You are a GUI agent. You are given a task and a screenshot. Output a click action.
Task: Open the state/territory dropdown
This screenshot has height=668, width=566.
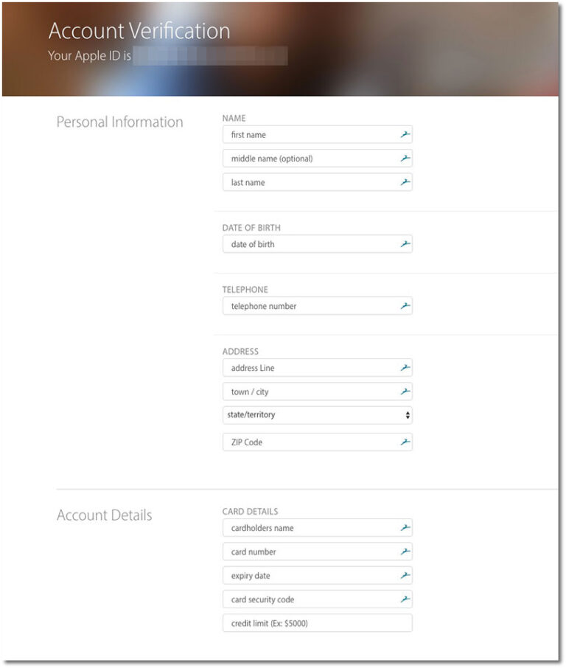317,415
